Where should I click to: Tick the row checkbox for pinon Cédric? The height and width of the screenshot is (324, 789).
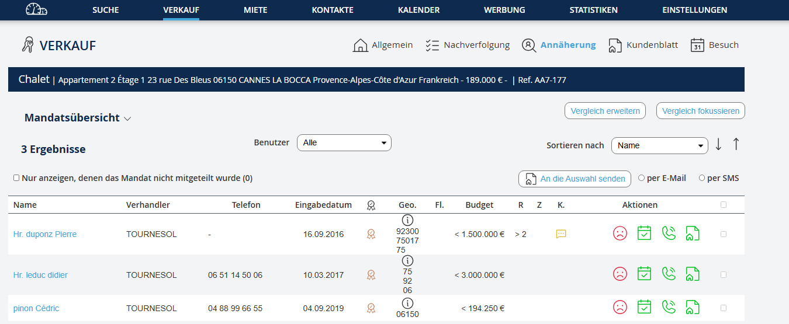pyautogui.click(x=724, y=308)
